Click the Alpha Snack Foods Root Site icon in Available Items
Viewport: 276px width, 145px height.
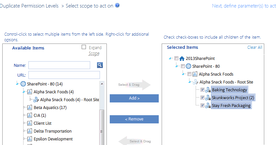(x=36, y=100)
